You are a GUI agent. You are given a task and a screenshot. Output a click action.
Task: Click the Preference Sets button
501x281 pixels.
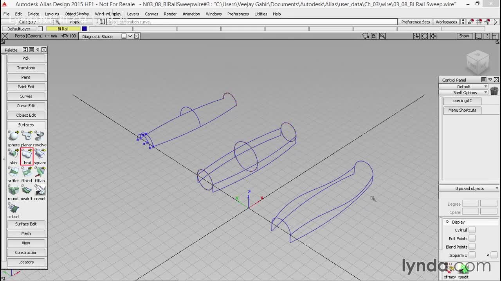pos(416,22)
